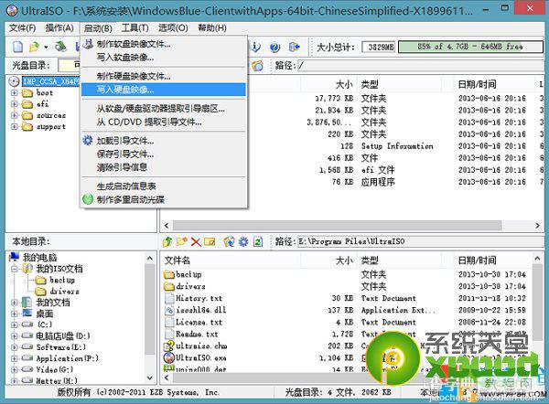The width and height of the screenshot is (549, 404).
Task: Click the 85% of 4.7GB capacity bar
Action: click(x=470, y=47)
